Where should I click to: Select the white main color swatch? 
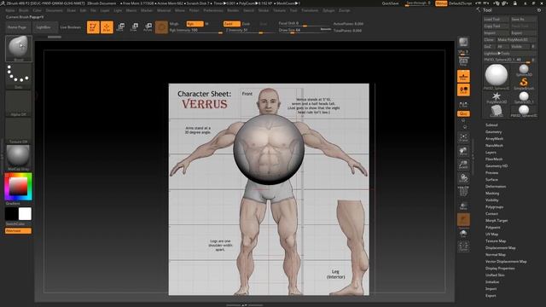25,214
